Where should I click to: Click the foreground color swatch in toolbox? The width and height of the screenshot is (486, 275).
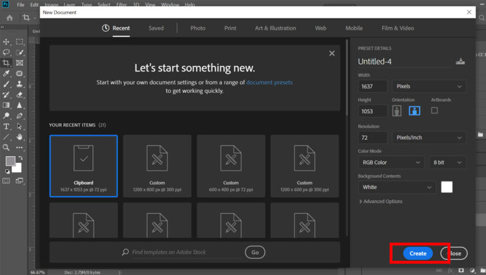pyautogui.click(x=10, y=161)
